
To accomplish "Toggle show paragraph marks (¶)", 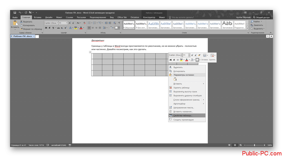I will 119,23.
